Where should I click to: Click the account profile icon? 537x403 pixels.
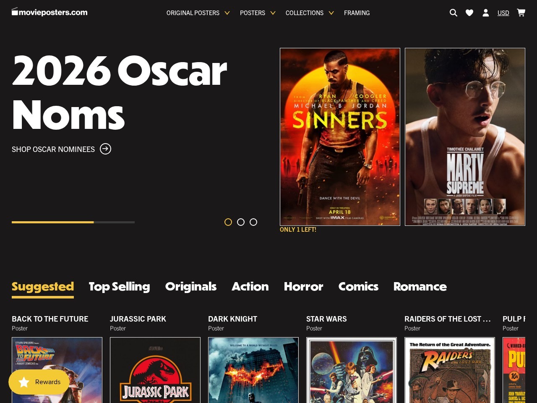point(485,13)
